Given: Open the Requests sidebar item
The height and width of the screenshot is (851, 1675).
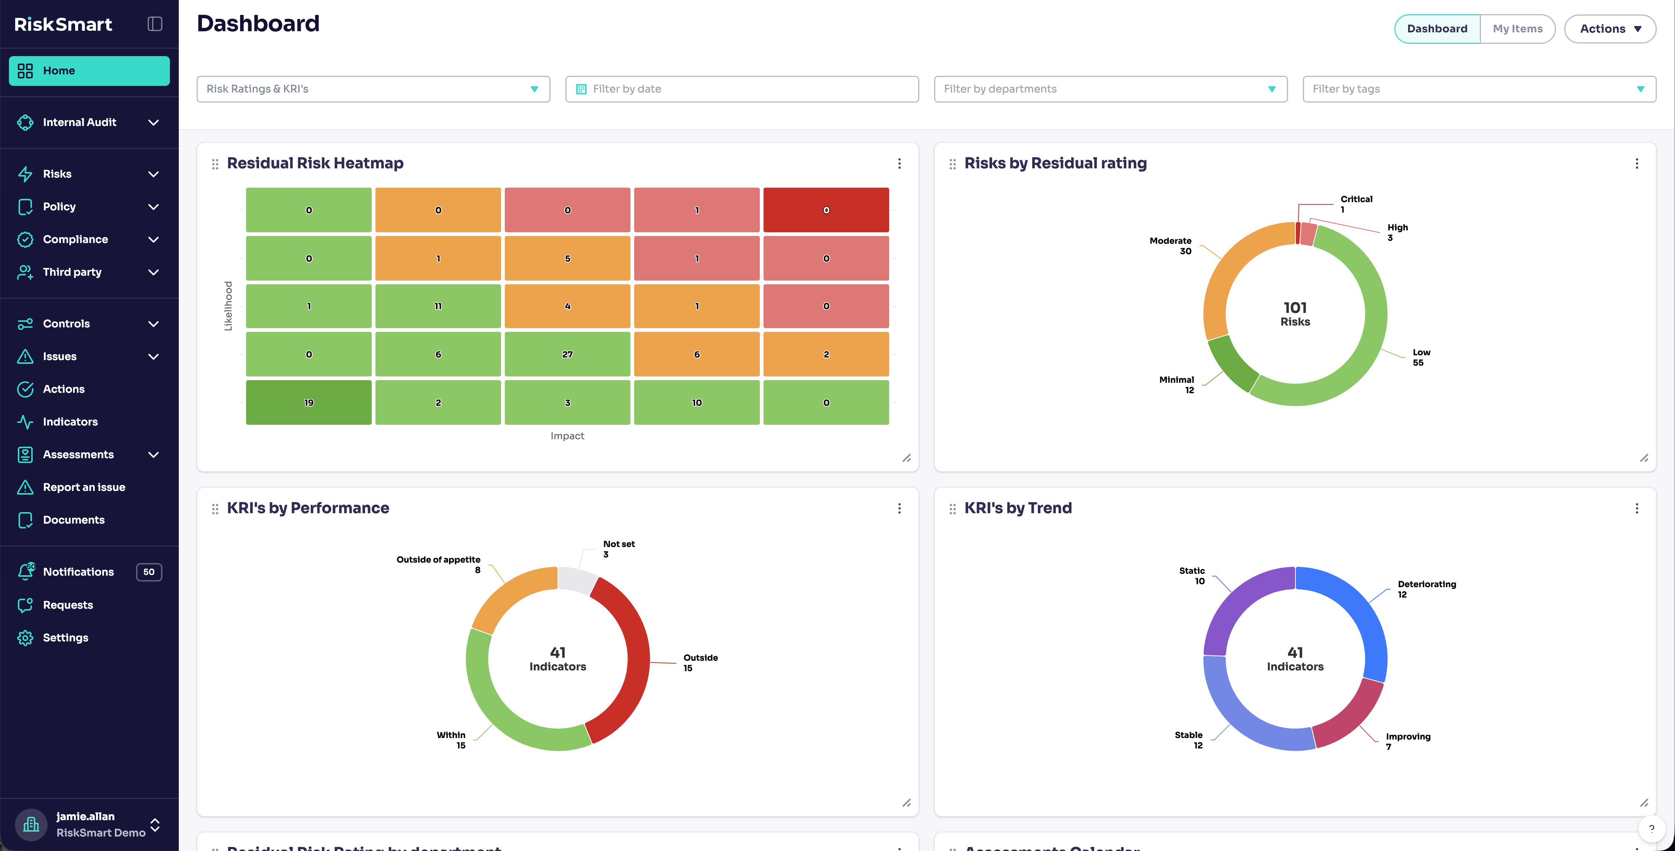Looking at the screenshot, I should [x=89, y=605].
